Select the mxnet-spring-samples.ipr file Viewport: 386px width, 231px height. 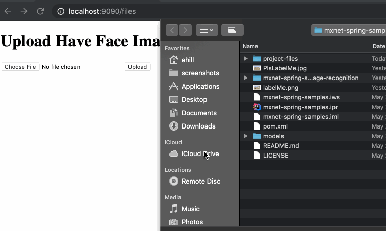pyautogui.click(x=313, y=107)
